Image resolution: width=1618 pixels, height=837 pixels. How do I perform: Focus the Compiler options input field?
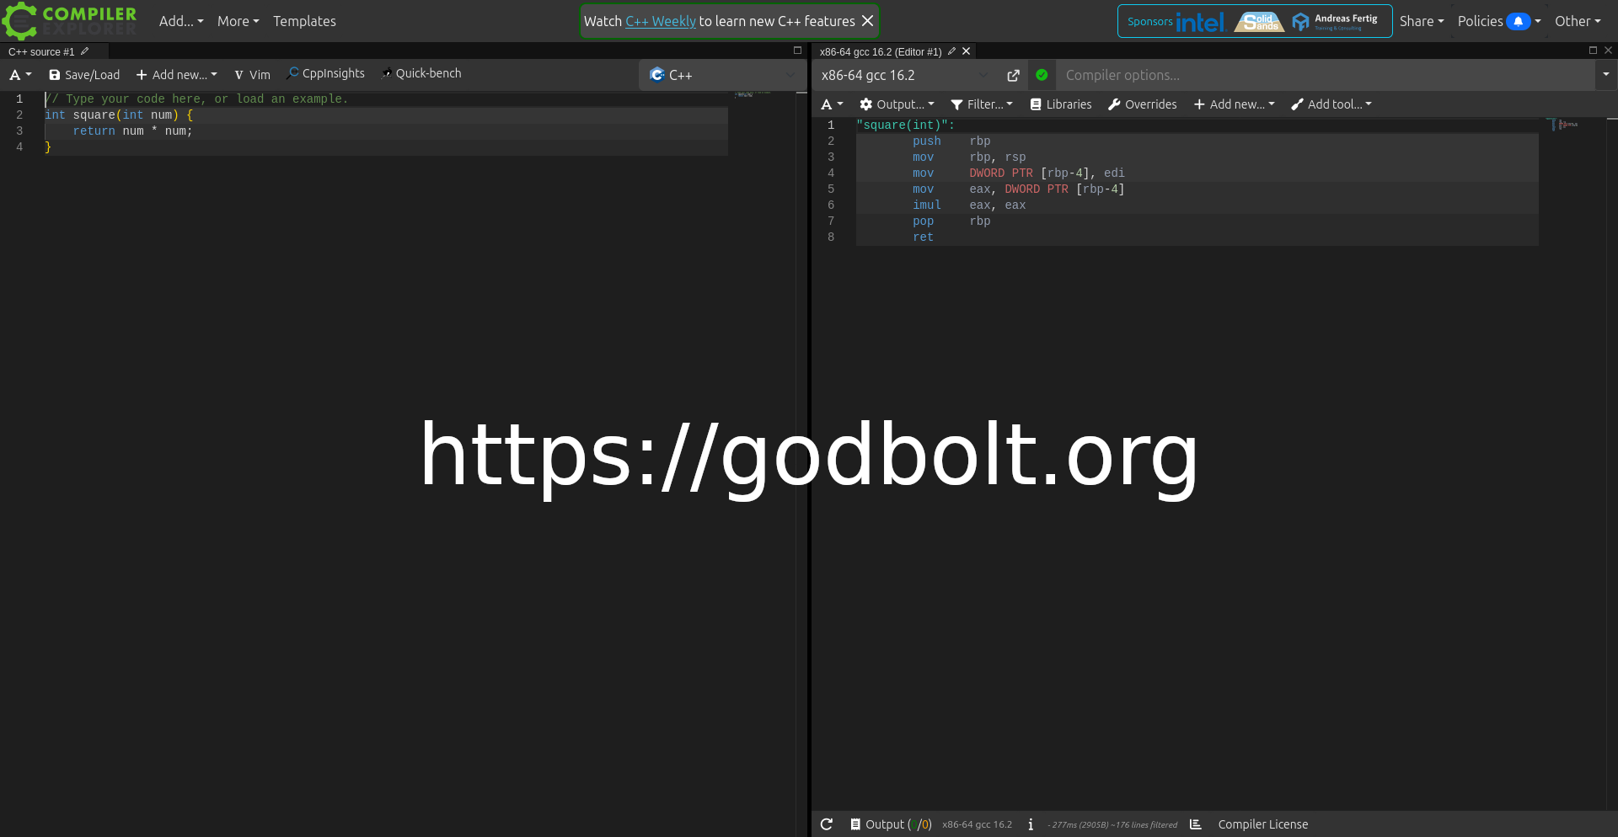[x=1325, y=75]
